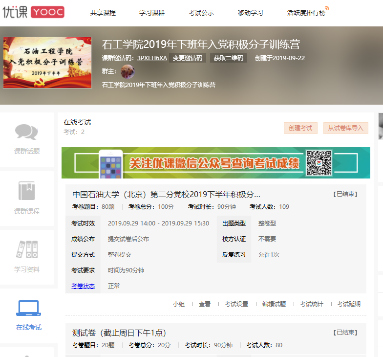Click the group owner avatar

pyautogui.click(x=127, y=71)
